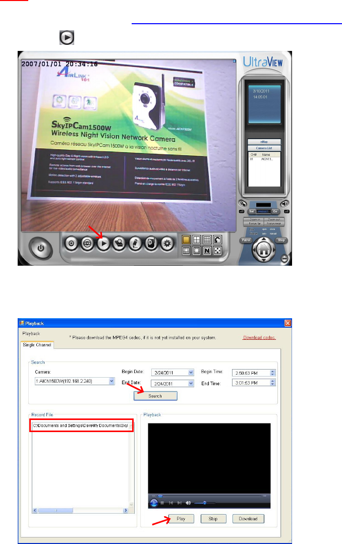Select the single-view layout icon
Viewport: 342px width, 544px height.
tap(187, 239)
